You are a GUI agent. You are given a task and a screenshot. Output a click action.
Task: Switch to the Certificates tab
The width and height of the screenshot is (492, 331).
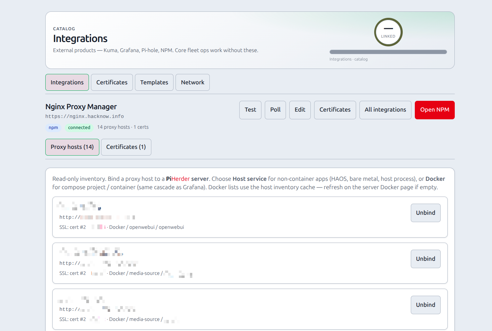coord(112,82)
